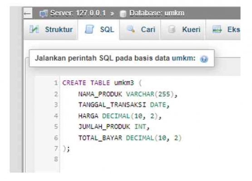
Task: Click the Cari magnifier icon
Action: (131, 29)
